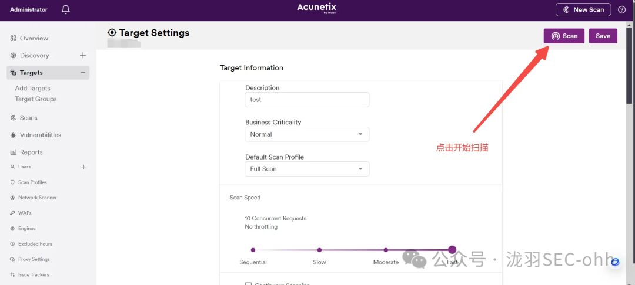Viewport: 635px width, 285px height.
Task: Open Vulnerabilities in the sidebar
Action: 41,135
